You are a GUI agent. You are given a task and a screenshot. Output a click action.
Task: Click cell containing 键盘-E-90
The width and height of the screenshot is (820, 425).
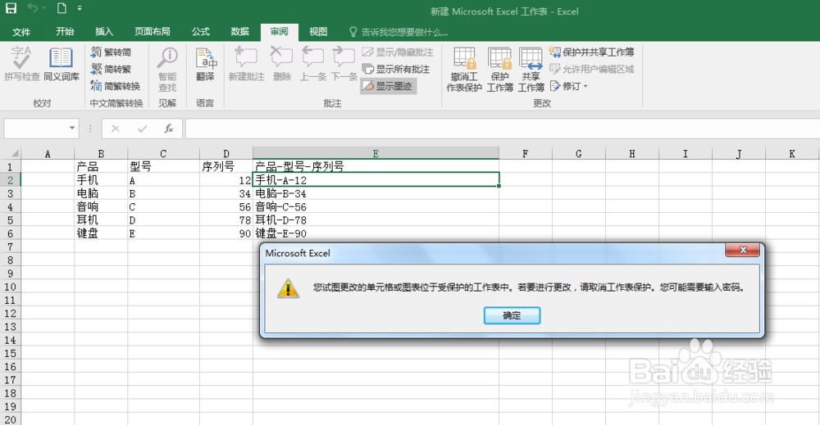[376, 233]
